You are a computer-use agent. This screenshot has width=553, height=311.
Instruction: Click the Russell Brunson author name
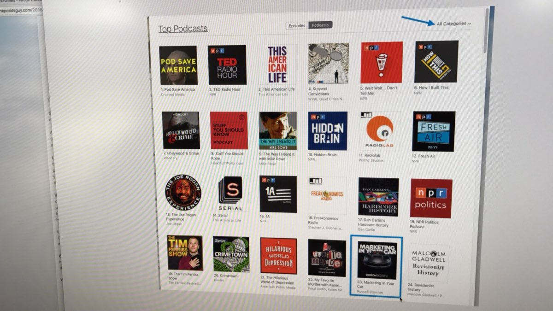(x=370, y=292)
